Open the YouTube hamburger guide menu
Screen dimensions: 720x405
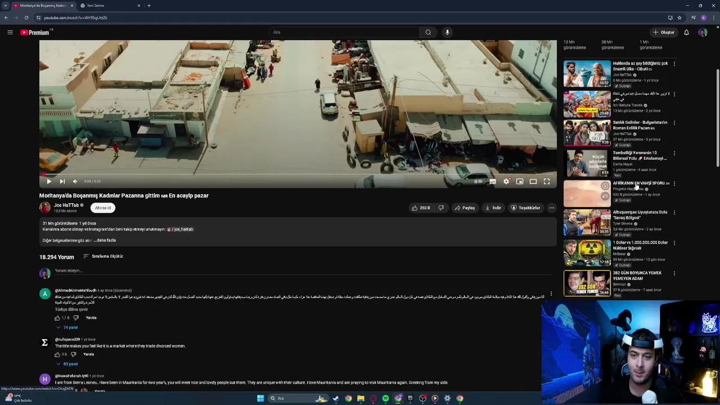10,32
